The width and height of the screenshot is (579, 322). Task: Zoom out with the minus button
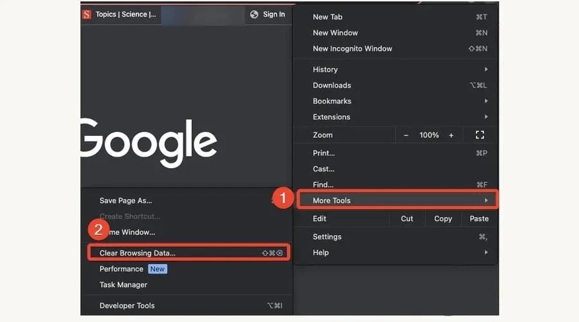pos(406,135)
